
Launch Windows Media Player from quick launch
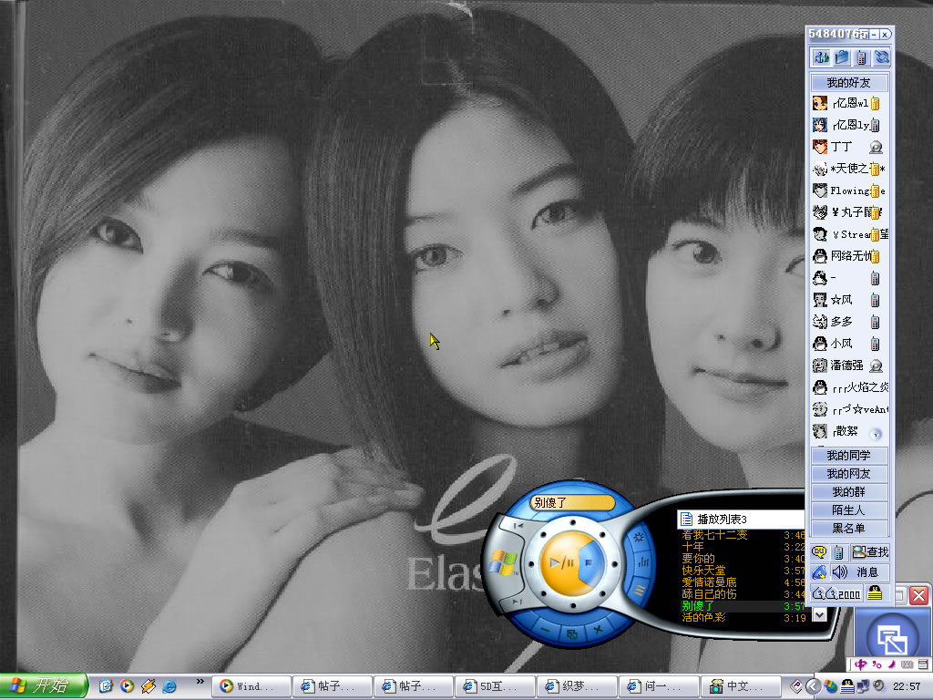(x=127, y=686)
